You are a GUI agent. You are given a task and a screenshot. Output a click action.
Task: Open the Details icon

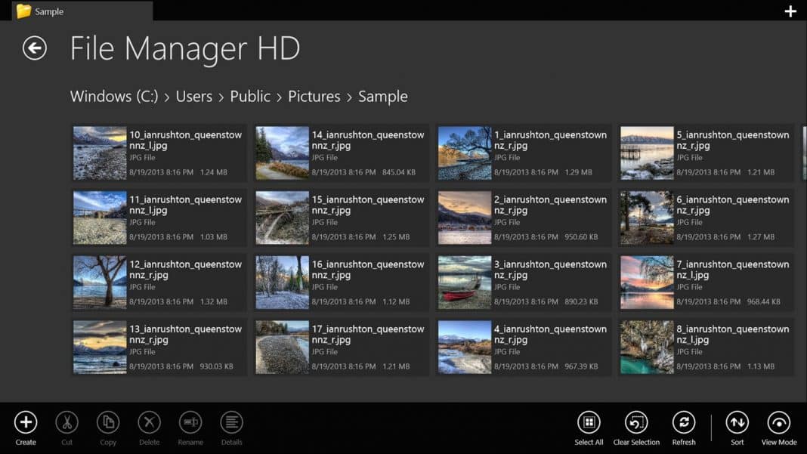click(x=232, y=422)
